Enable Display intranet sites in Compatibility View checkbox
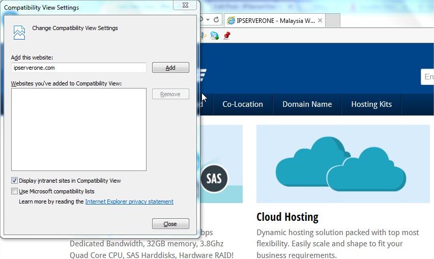The height and width of the screenshot is (259, 434). [x=14, y=181]
